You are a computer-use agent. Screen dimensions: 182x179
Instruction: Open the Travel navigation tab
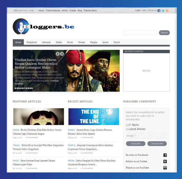(x=117, y=42)
